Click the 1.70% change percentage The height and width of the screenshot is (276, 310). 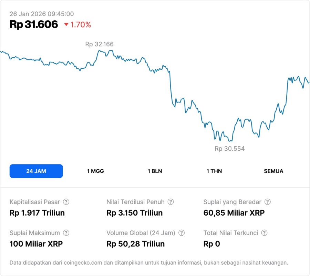(81, 25)
